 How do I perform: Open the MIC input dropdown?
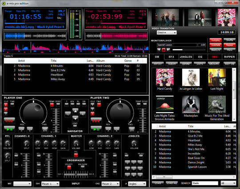pos(22,184)
